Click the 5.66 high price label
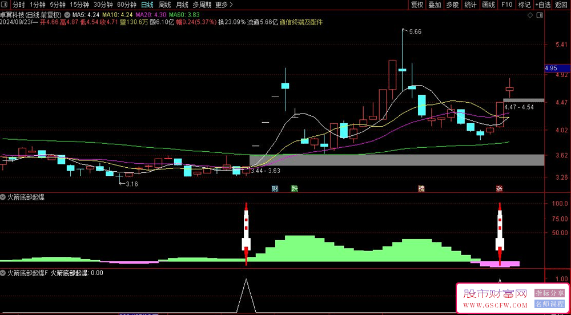The height and width of the screenshot is (315, 571). (415, 31)
